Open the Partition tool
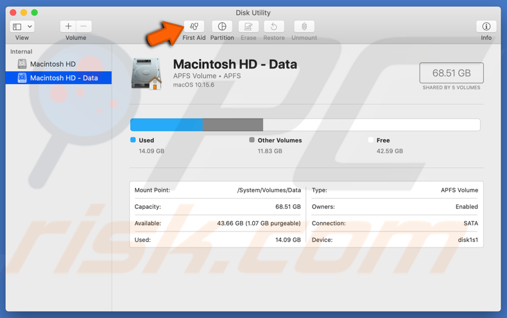Screen dimensions: 507x318 (x=222, y=26)
